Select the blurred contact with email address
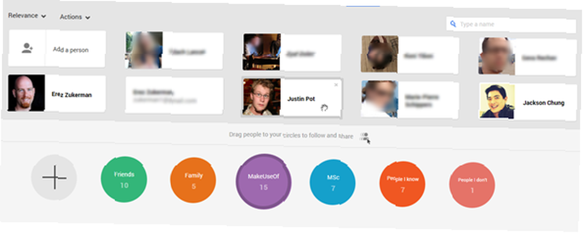The height and width of the screenshot is (233, 583). coord(174,96)
